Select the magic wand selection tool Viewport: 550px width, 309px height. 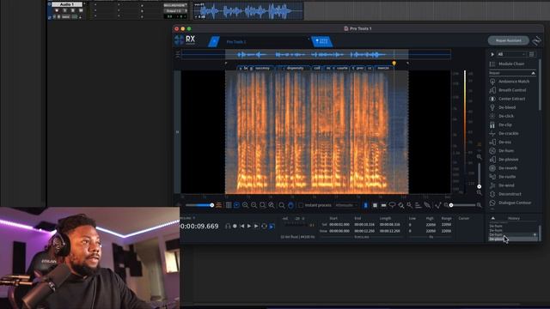click(409, 205)
